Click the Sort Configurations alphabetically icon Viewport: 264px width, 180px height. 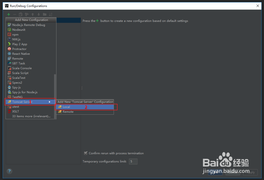(x=50, y=15)
